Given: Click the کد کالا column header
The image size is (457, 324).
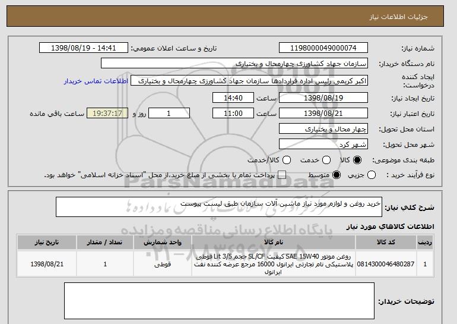Looking at the screenshot, I should pyautogui.click(x=386, y=243).
